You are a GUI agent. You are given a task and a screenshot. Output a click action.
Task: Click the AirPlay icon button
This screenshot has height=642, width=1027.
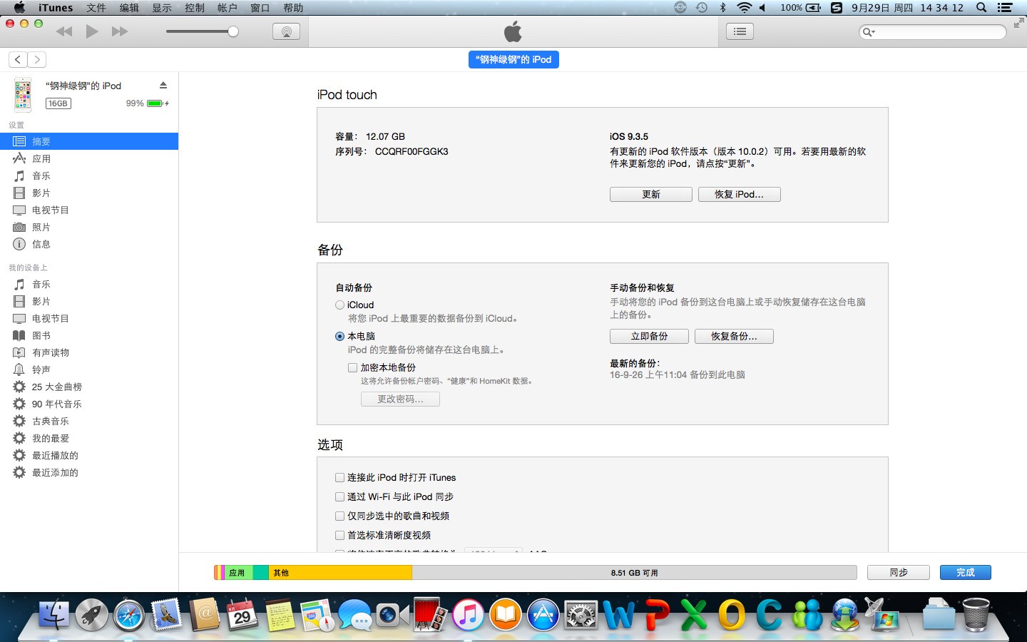click(x=286, y=31)
